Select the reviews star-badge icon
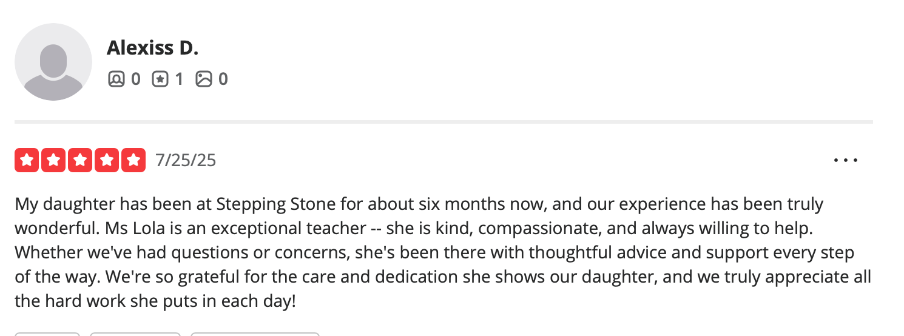 pos(160,79)
